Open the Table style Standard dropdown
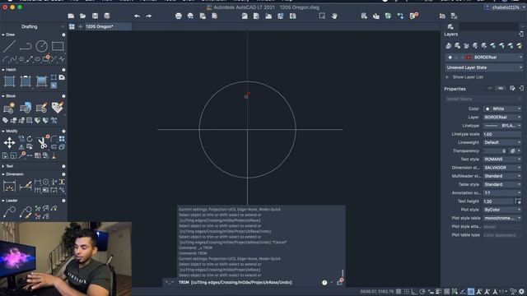This screenshot has width=527, height=296. point(502,184)
